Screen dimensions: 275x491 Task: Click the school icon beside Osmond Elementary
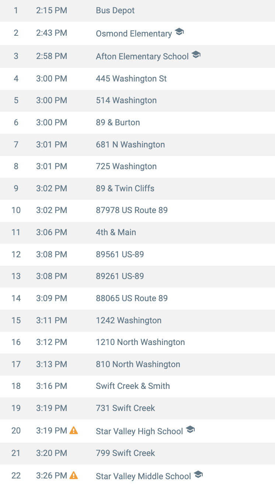[179, 32]
